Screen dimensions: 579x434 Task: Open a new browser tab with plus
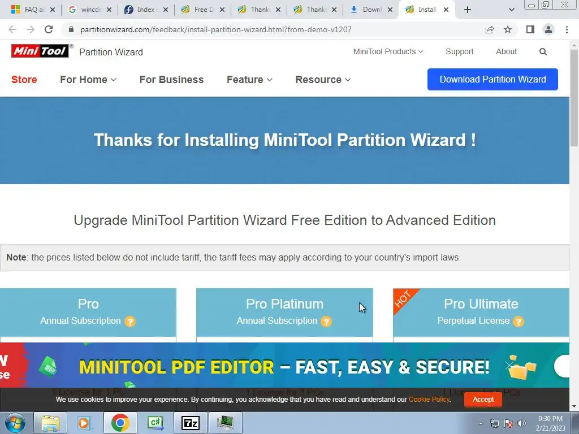(x=468, y=10)
